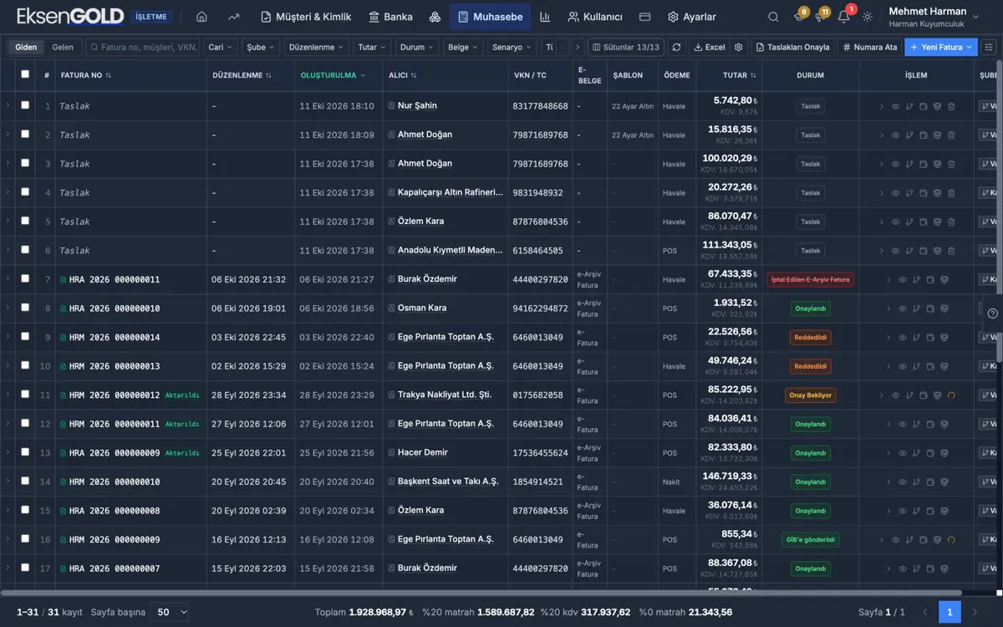
Task: Open the Şube filter dropdown
Action: [261, 48]
